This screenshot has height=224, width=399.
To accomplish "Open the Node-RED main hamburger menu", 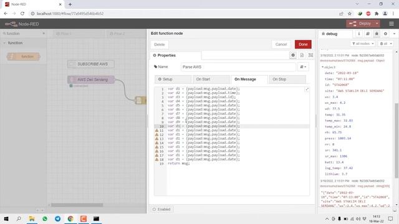I will 392,24.
